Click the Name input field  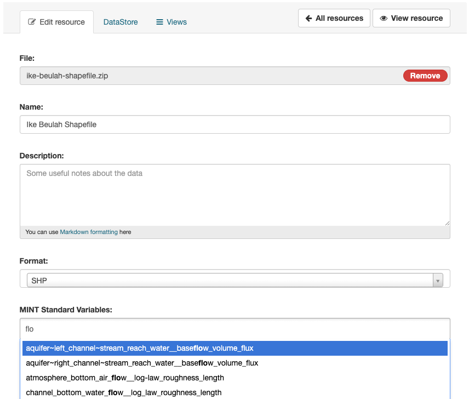point(235,124)
